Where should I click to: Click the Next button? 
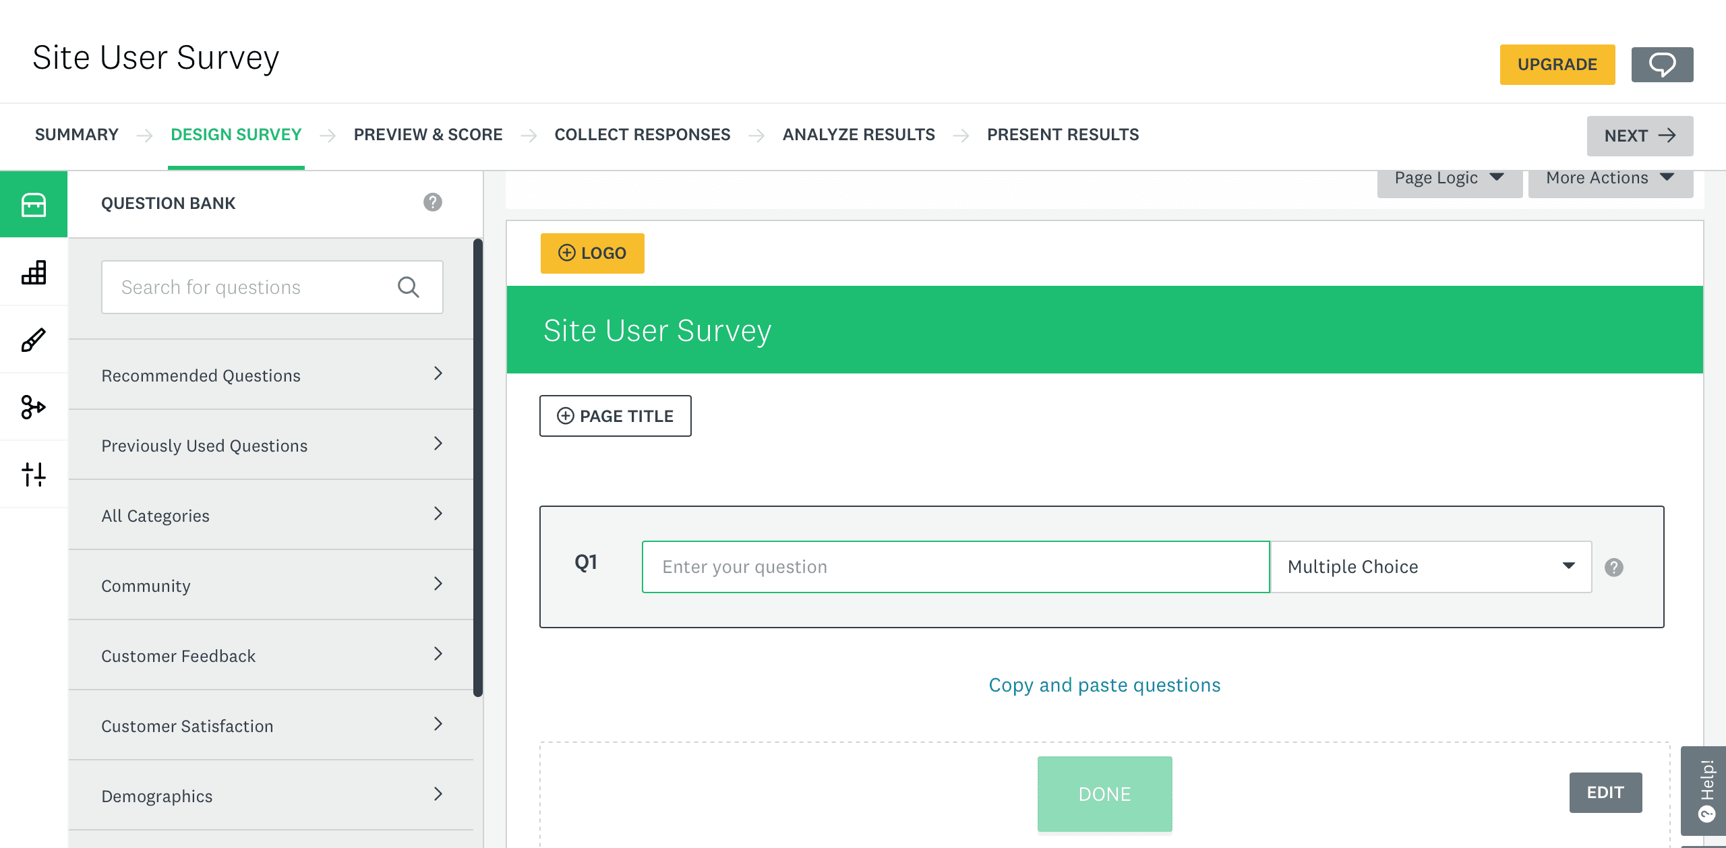(1640, 136)
